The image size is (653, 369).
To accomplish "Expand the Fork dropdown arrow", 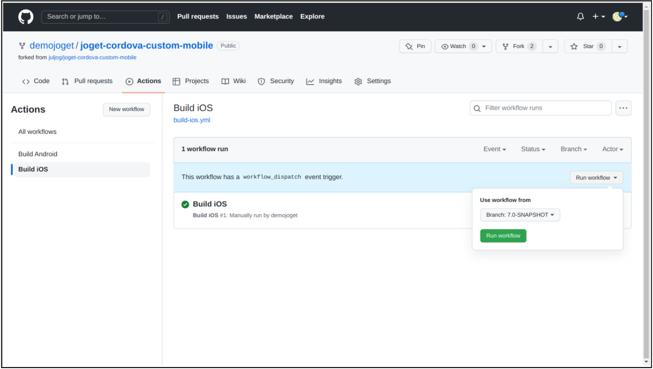I will click(x=550, y=47).
